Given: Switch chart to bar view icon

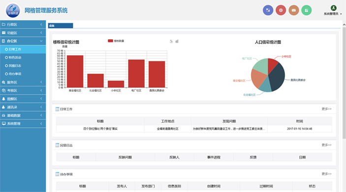Looking at the screenshot, I should 177,41.
